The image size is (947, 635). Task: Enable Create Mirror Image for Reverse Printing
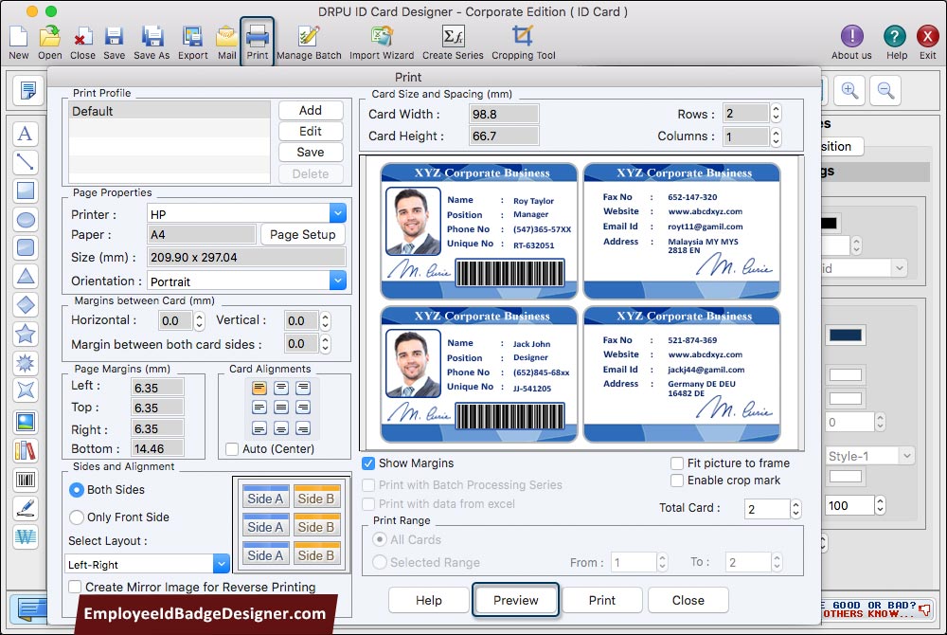click(x=75, y=587)
